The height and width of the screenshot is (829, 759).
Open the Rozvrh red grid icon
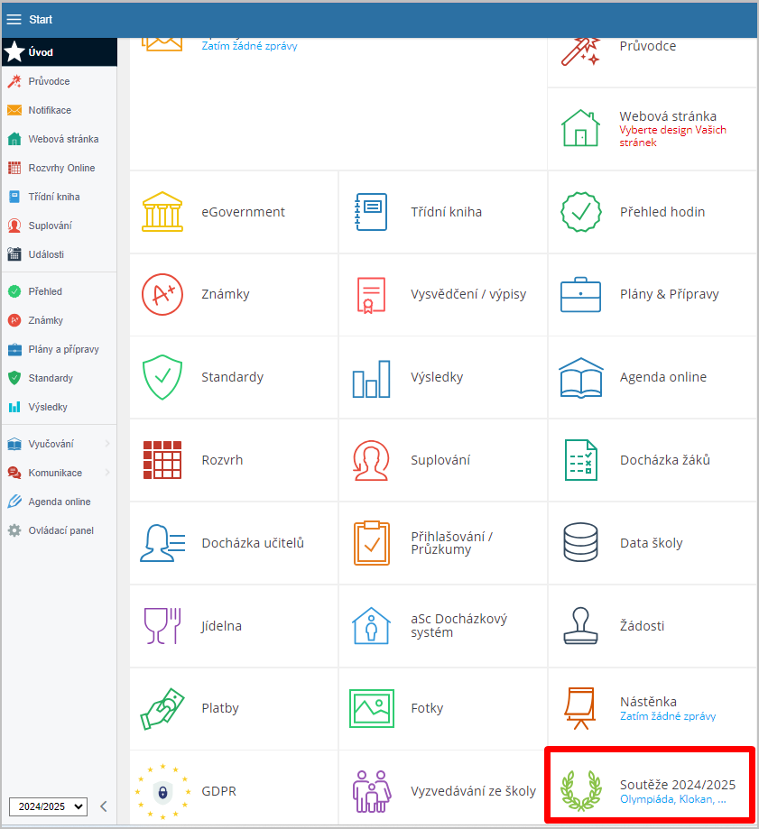coord(162,460)
